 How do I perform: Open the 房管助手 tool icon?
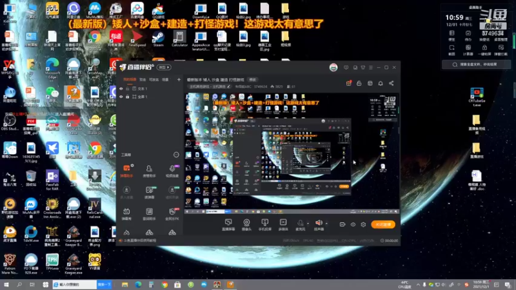click(x=149, y=171)
